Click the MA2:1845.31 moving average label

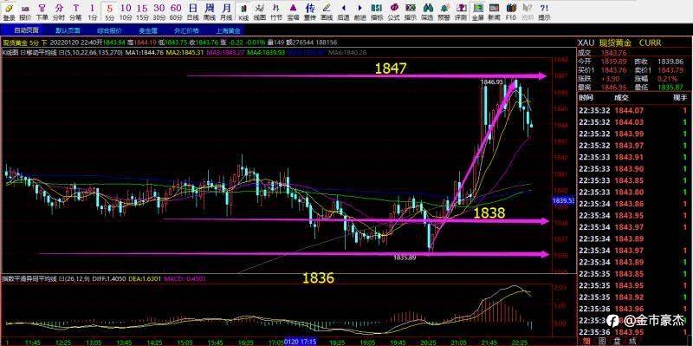185,52
